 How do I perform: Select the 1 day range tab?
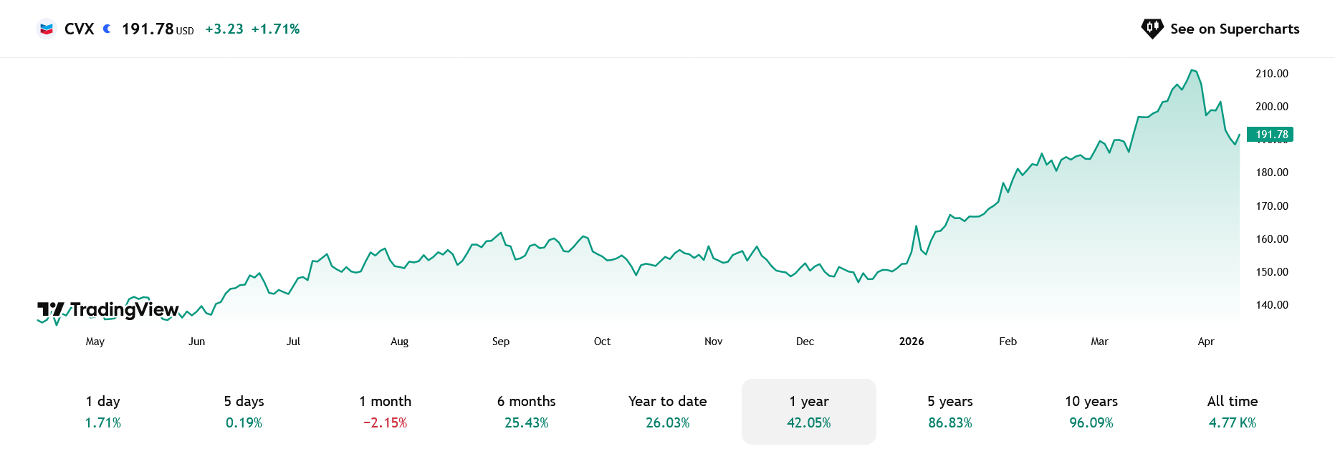pyautogui.click(x=103, y=412)
